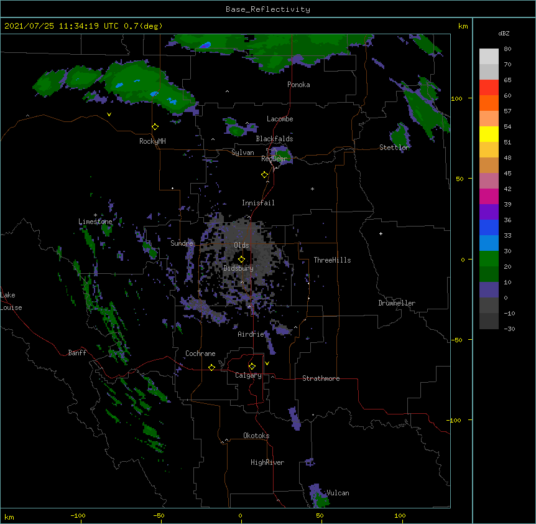Image resolution: width=536 pixels, height=524 pixels.
Task: Select the Blackfalds map label
Action: [x=274, y=139]
